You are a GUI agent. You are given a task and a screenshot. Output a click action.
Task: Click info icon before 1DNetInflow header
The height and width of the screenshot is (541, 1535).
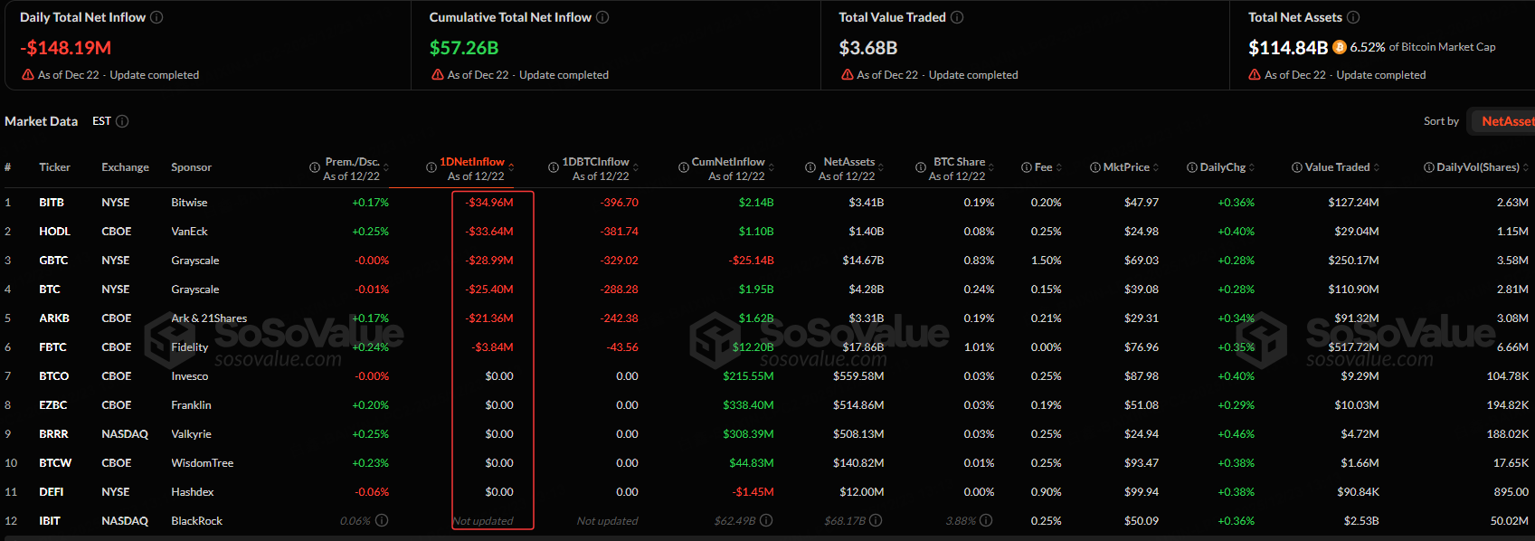tap(431, 167)
